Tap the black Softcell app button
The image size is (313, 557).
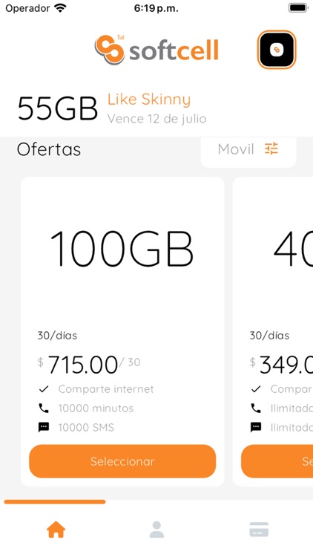click(x=277, y=49)
